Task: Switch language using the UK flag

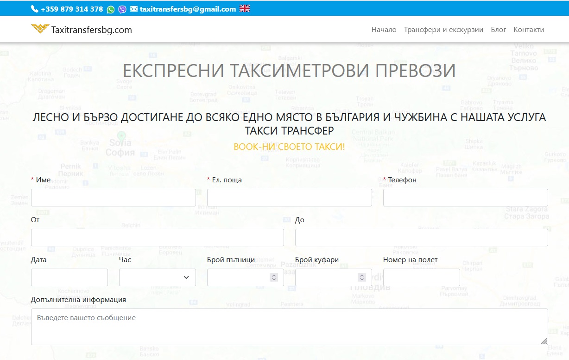Action: 245,9
